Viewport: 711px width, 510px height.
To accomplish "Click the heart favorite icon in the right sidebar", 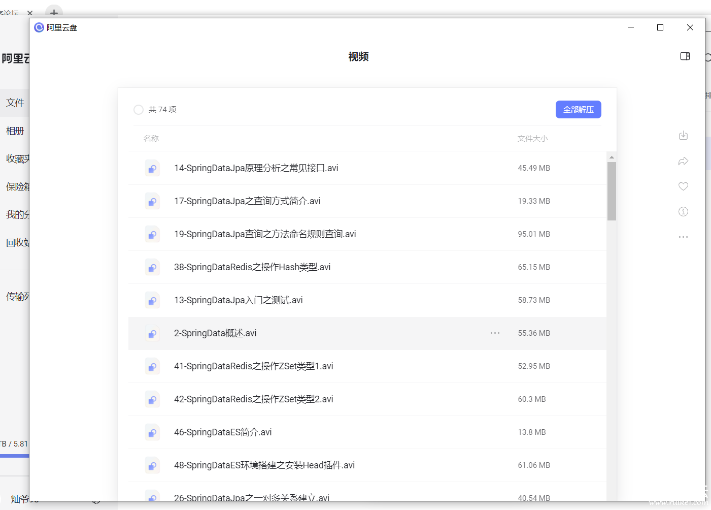I will pos(684,186).
